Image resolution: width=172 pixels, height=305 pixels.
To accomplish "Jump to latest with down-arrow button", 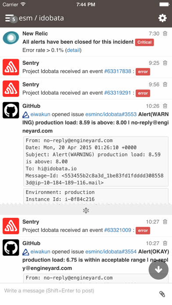I will tap(158, 270).
